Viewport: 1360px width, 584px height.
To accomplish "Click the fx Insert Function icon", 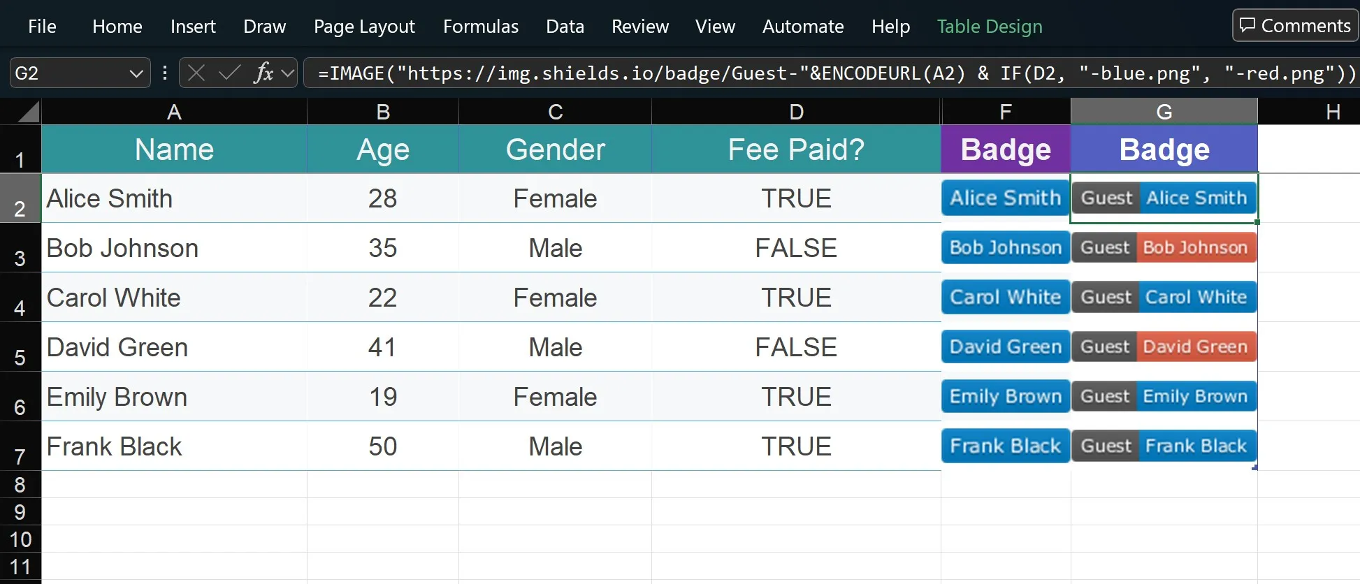I will tap(263, 73).
